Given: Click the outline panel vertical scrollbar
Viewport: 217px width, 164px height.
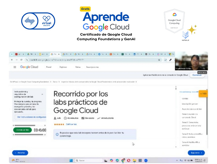Looking at the screenshot, I should [207, 112].
